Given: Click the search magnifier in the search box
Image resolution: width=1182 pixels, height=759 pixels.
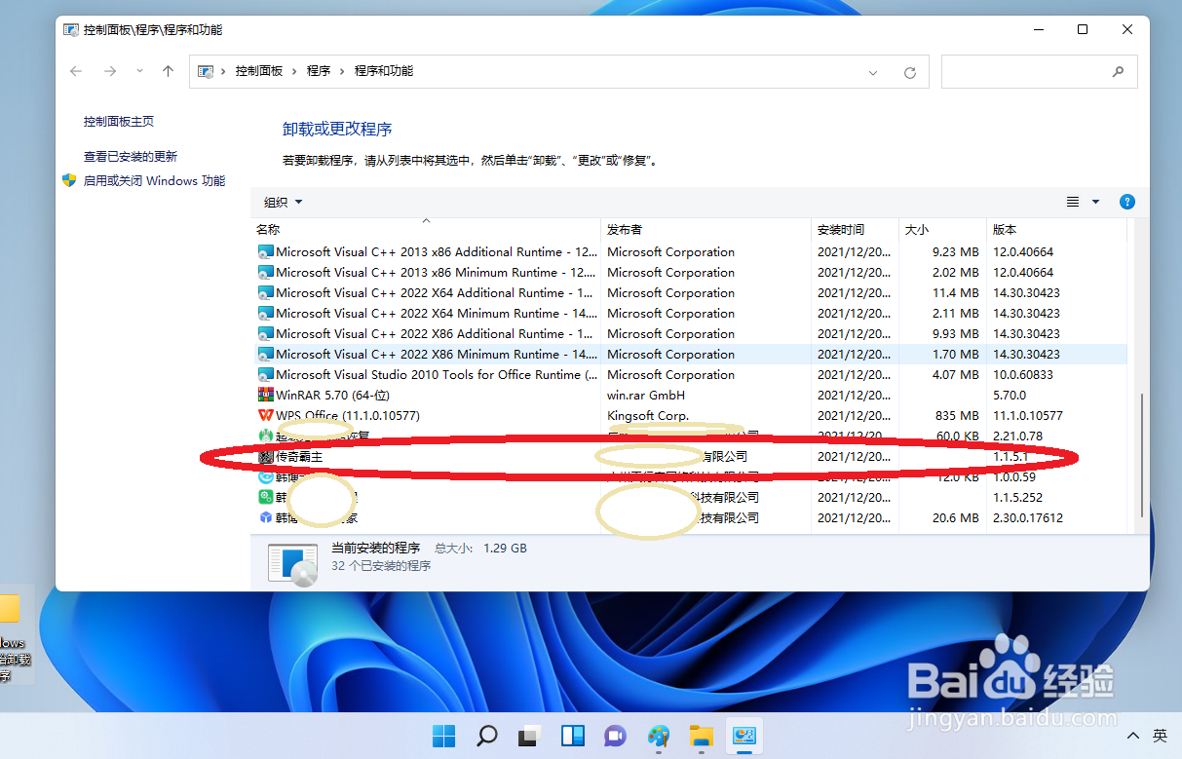Looking at the screenshot, I should 1119,71.
